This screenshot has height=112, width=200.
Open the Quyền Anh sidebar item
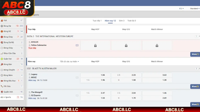12,92
